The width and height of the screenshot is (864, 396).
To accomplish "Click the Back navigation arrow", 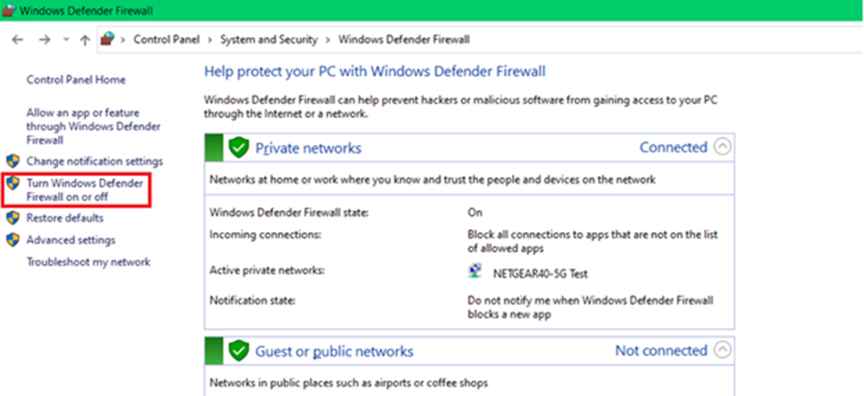I will (18, 40).
